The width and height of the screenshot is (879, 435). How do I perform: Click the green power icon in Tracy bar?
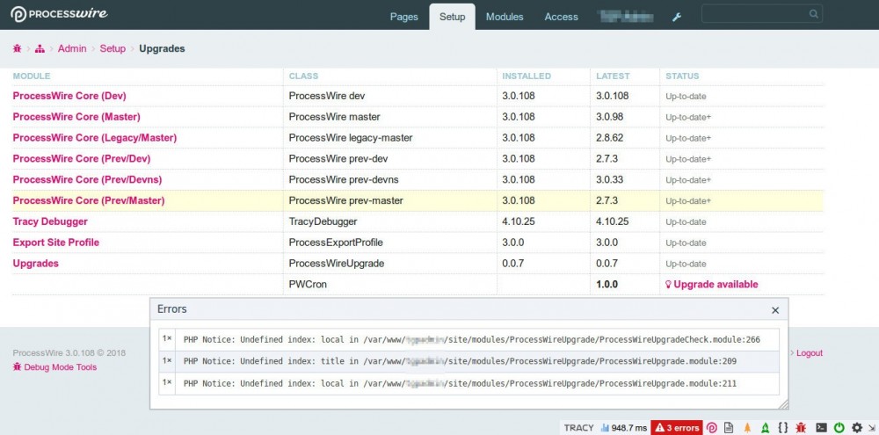click(839, 427)
